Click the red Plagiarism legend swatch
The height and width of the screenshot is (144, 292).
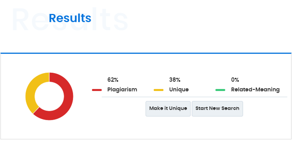click(x=97, y=90)
